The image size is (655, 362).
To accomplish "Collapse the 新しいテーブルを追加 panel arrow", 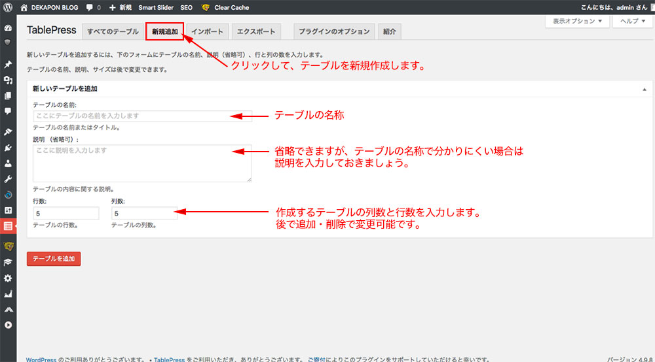I will point(644,89).
